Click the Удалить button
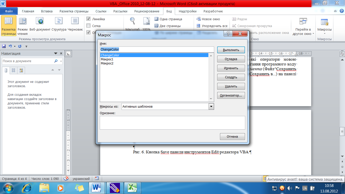Image resolution: width=345 pixels, height=194 pixels. pos(231,86)
